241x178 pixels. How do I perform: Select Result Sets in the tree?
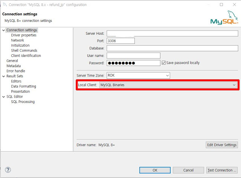coord(15,76)
